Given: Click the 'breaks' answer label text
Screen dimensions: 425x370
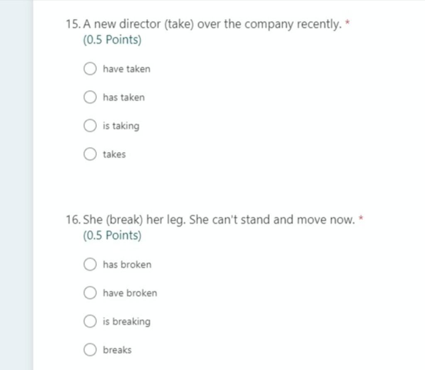Looking at the screenshot, I should click(117, 350).
